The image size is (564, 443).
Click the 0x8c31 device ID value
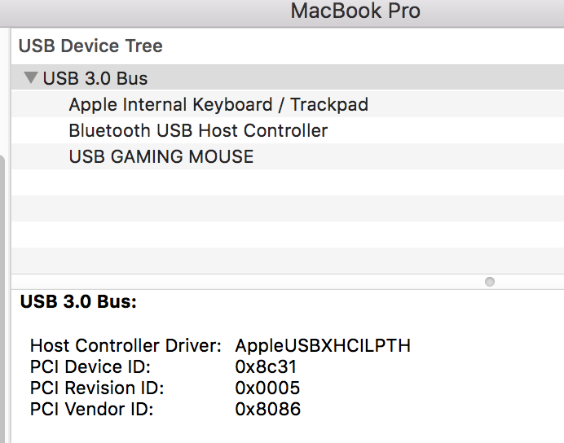pyautogui.click(x=266, y=366)
